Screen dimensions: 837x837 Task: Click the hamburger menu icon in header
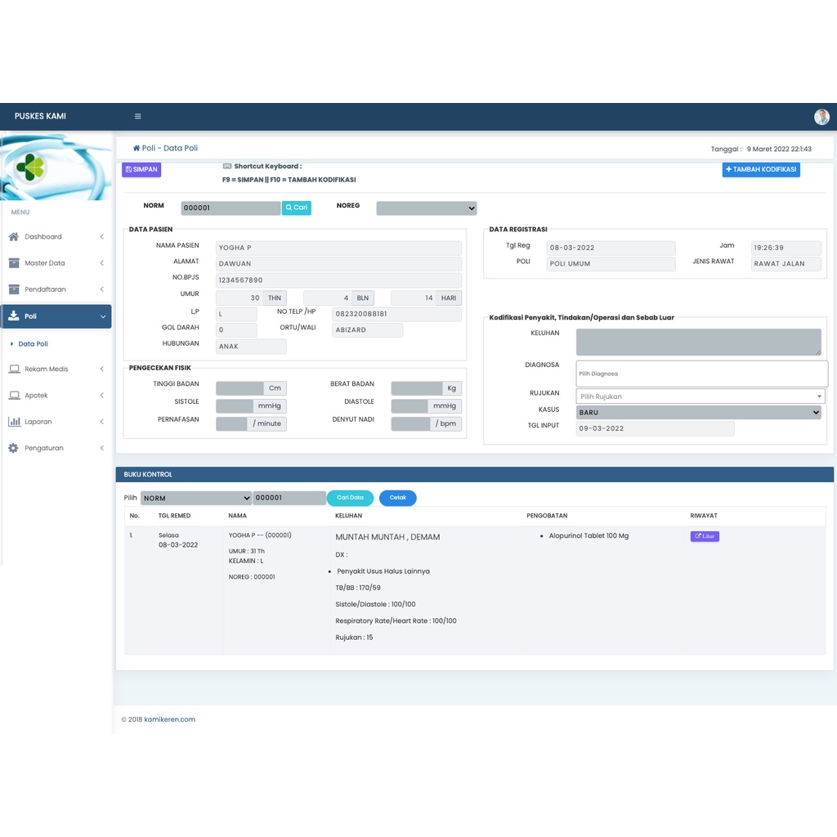point(138,116)
